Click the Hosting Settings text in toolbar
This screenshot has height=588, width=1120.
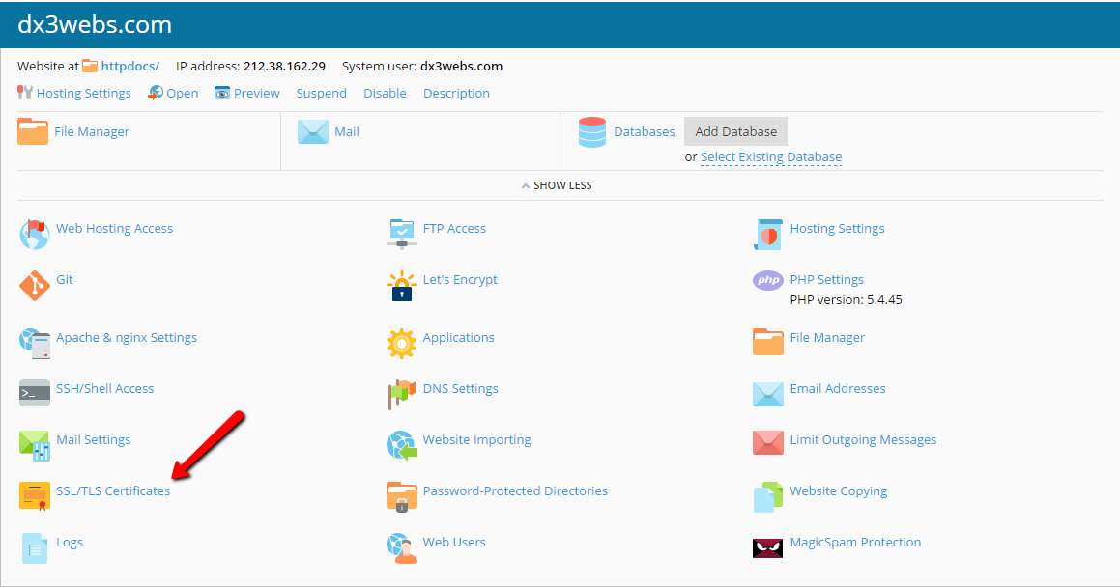(x=83, y=94)
